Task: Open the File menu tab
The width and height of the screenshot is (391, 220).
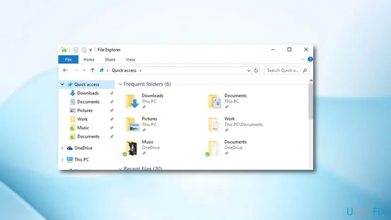Action: (68, 59)
